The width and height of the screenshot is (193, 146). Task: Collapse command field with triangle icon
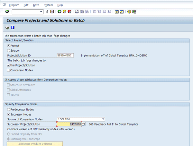(47, 12)
